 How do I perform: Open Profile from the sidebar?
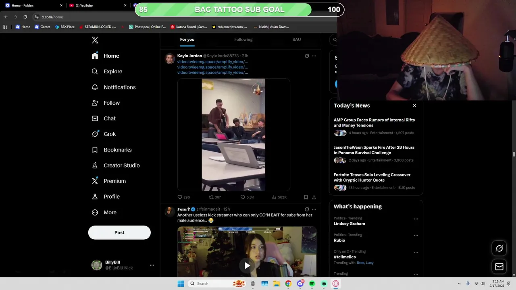106,197
